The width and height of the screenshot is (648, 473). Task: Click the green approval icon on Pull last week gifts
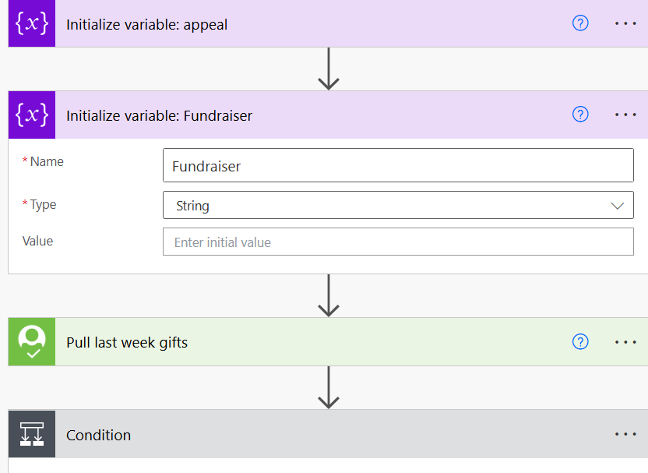(32, 341)
